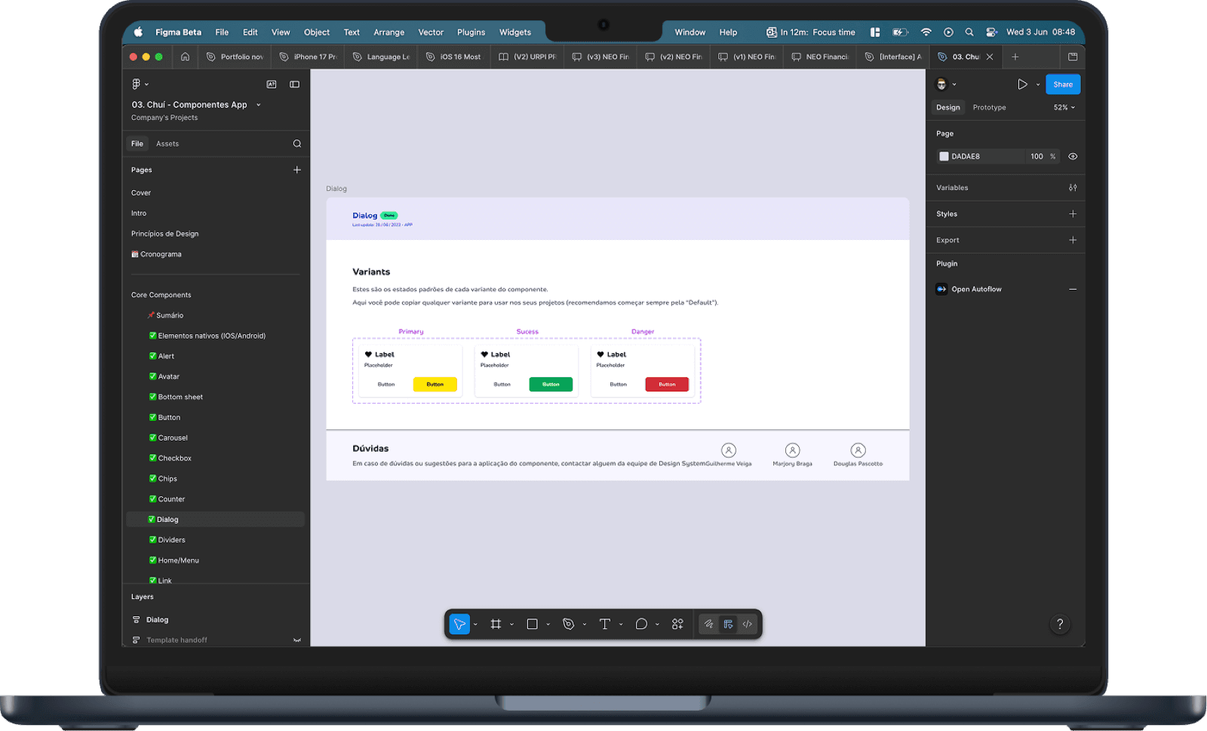
Task: Click the yellow Primary Button
Action: pyautogui.click(x=435, y=384)
